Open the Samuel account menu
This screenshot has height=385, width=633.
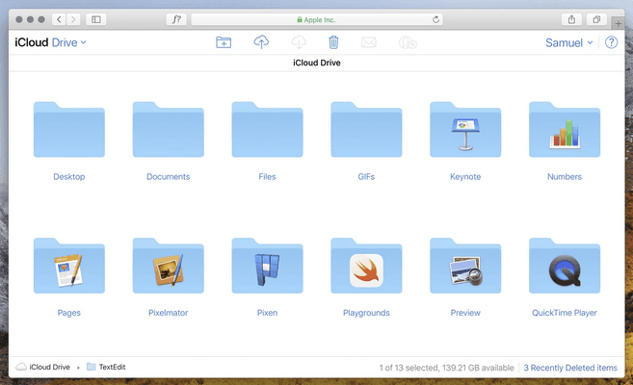click(x=568, y=42)
